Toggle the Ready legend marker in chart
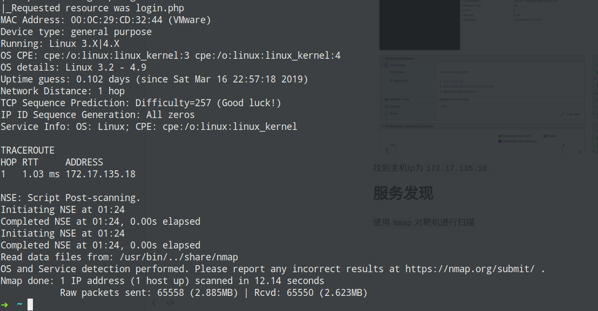Screen dimensions: 598x311 click(x=545, y=136)
